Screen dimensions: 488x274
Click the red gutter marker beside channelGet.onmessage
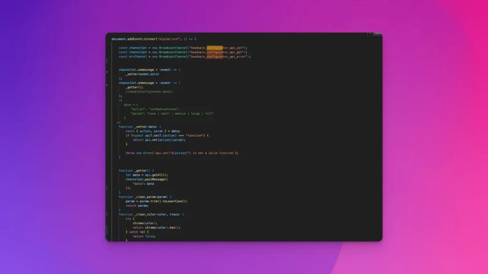click(x=107, y=85)
